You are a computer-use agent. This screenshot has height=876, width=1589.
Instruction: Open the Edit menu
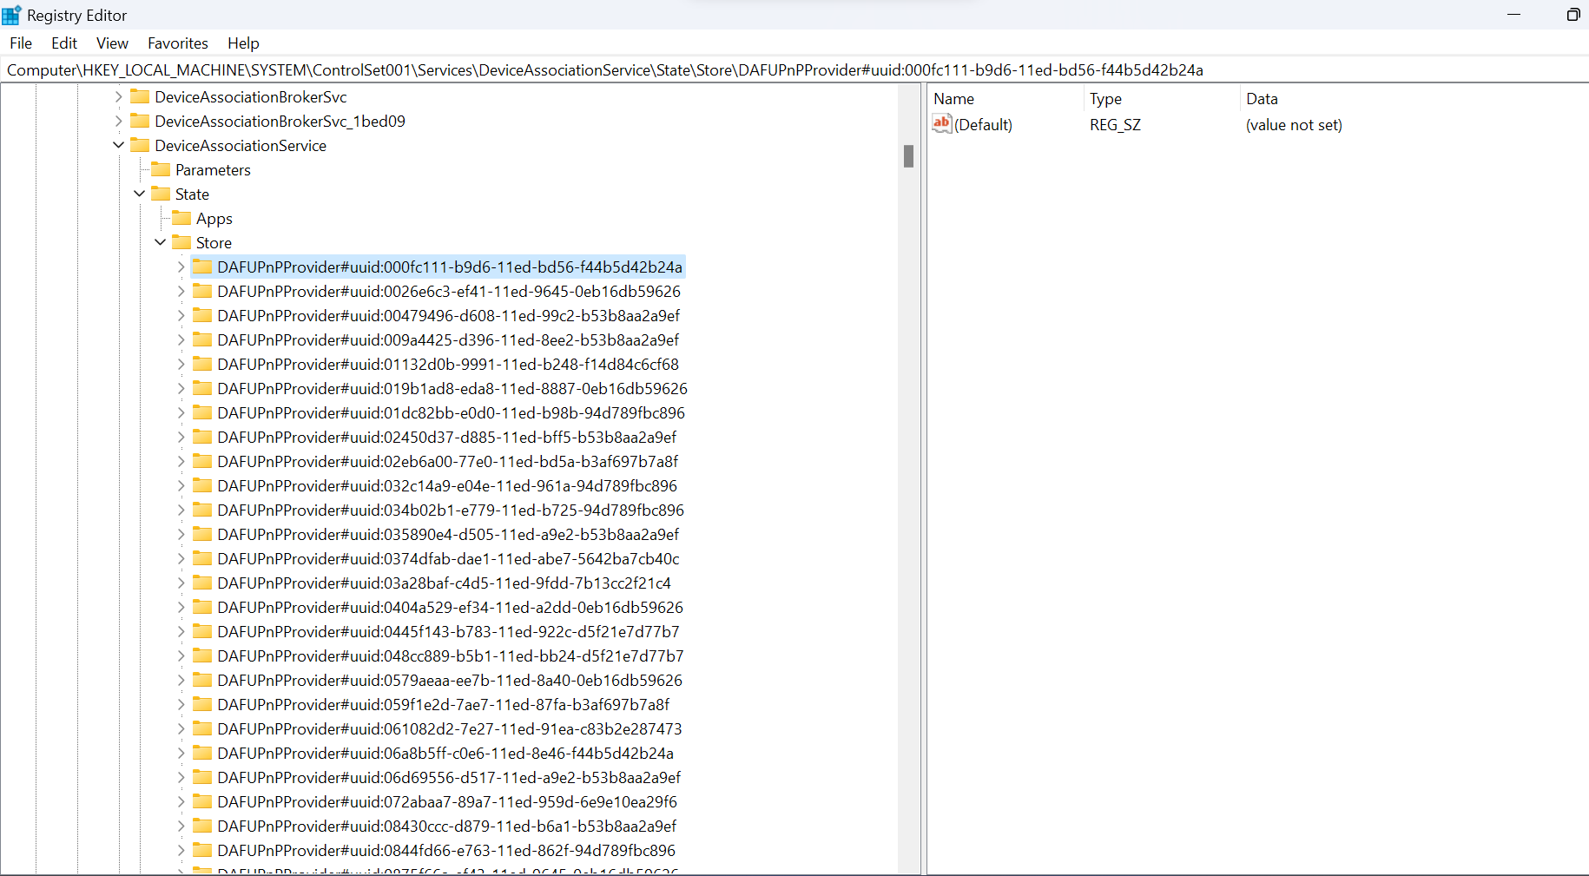click(64, 43)
